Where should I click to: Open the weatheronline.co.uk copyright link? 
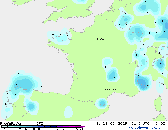click(x=146, y=128)
